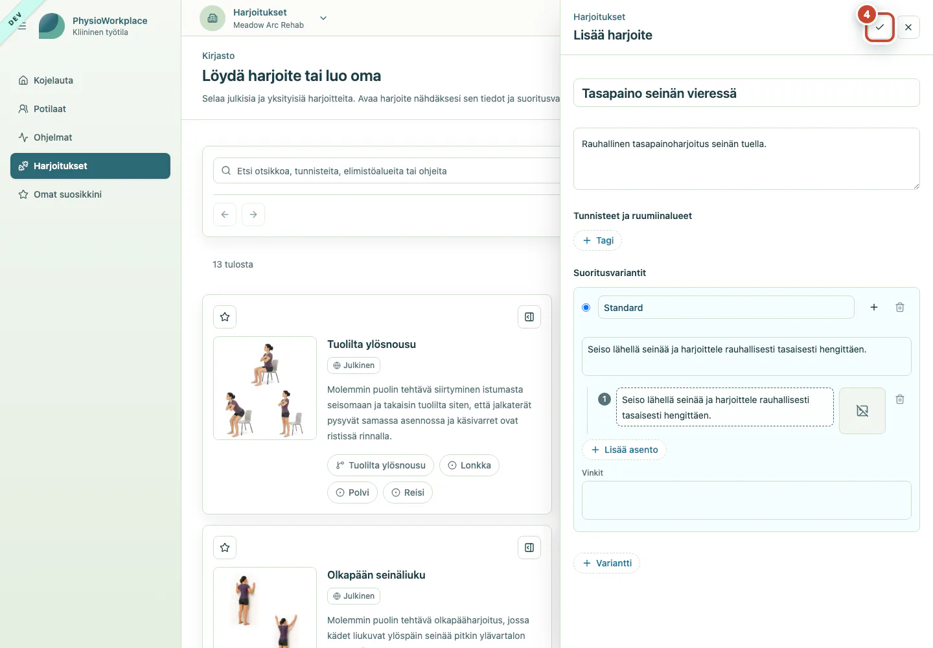Image resolution: width=933 pixels, height=648 pixels.
Task: Click the Lisää asento button
Action: 624,450
